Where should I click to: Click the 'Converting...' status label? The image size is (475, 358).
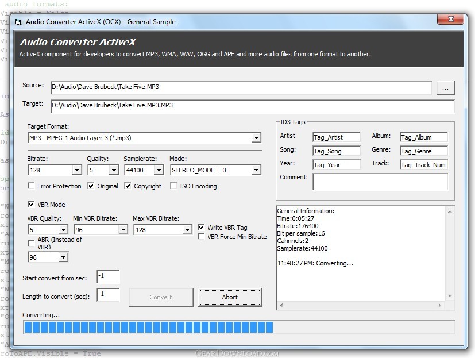[x=41, y=315]
